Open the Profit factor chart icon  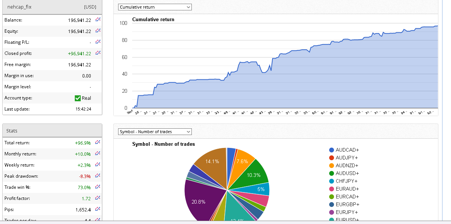coord(98,198)
